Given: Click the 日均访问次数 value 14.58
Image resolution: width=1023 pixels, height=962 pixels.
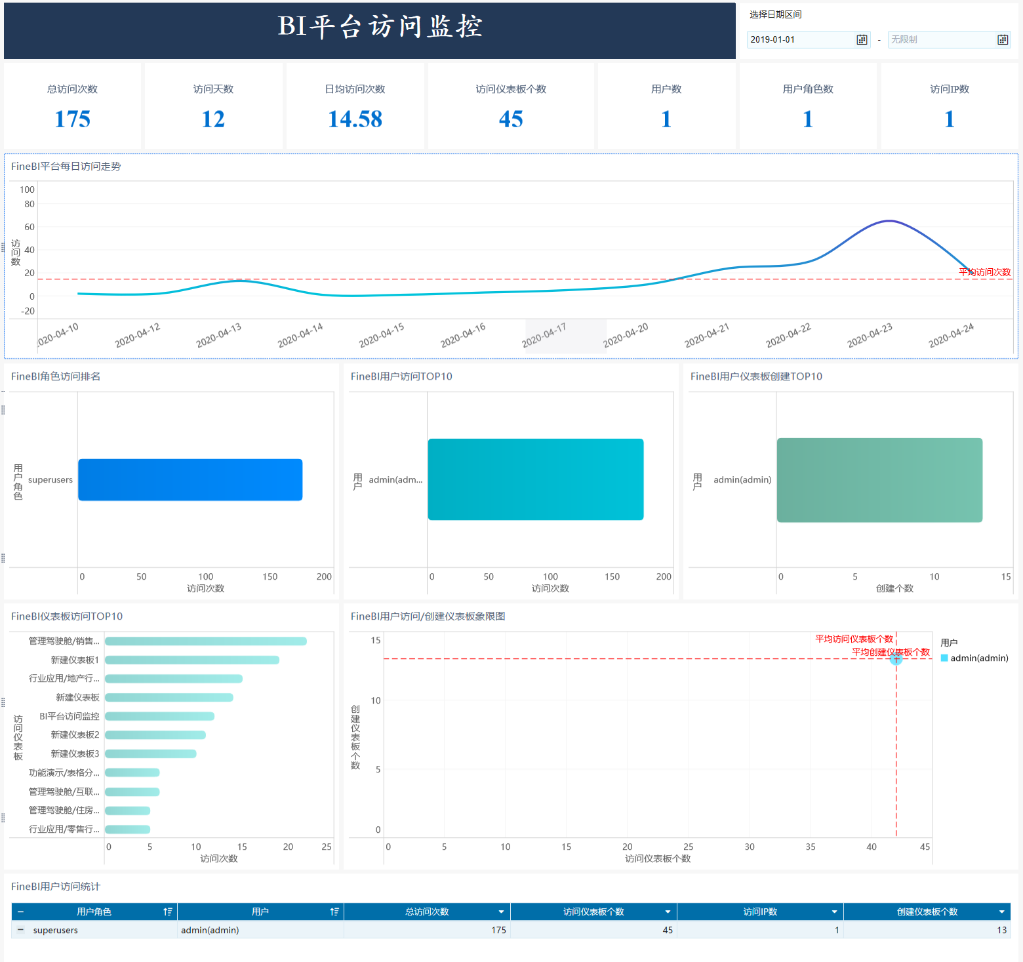Looking at the screenshot, I should (x=355, y=119).
